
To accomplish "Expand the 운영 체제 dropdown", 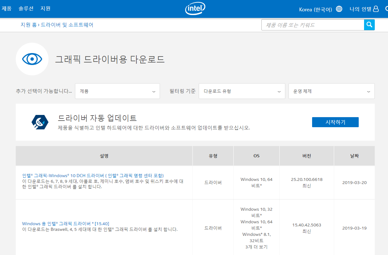I will click(x=332, y=91).
